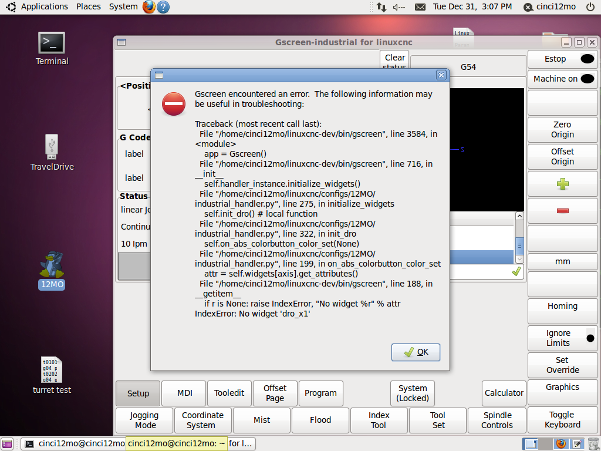Open the error dialog window menu icon

point(159,75)
